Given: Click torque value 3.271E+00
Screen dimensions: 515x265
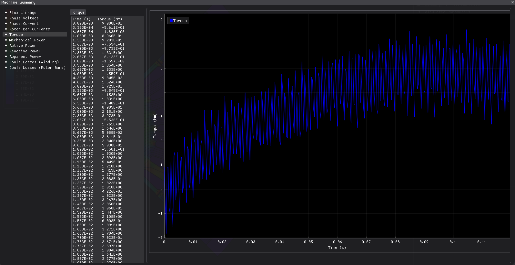Looking at the screenshot, I should [x=112, y=229].
